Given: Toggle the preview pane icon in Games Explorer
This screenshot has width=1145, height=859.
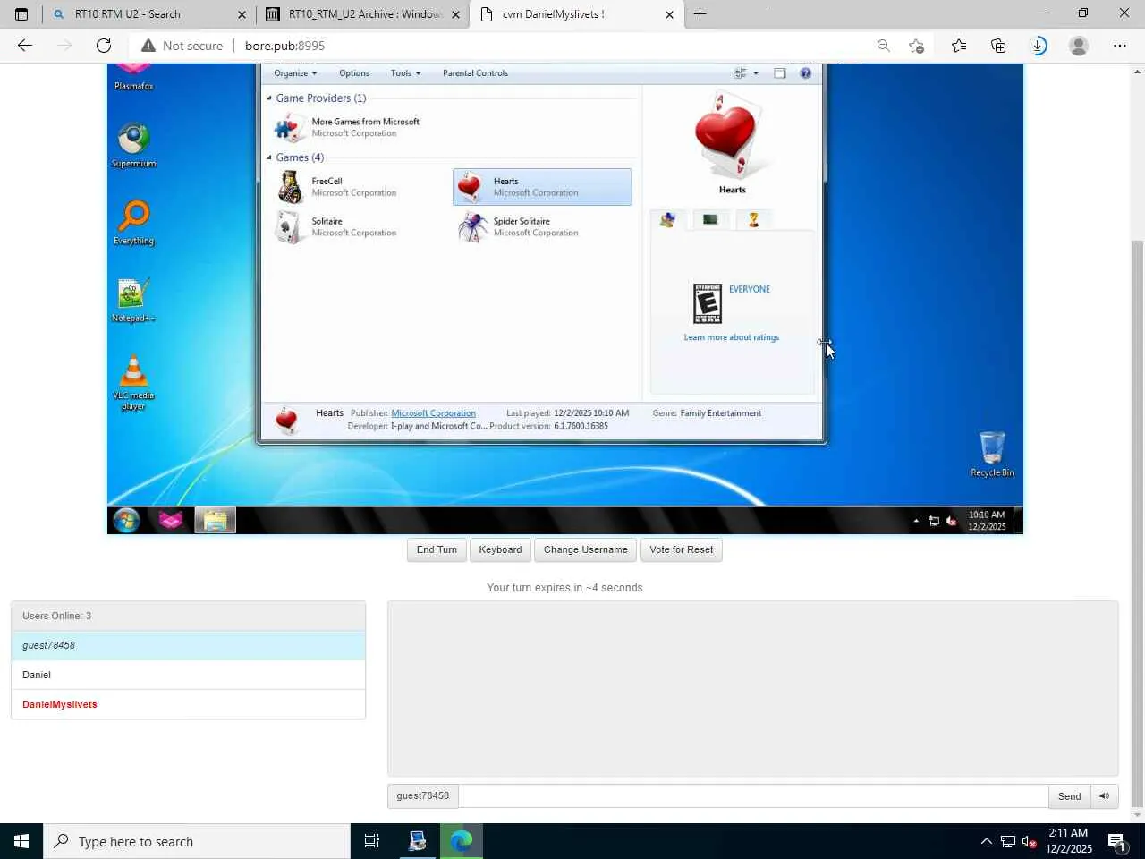Looking at the screenshot, I should click(779, 73).
